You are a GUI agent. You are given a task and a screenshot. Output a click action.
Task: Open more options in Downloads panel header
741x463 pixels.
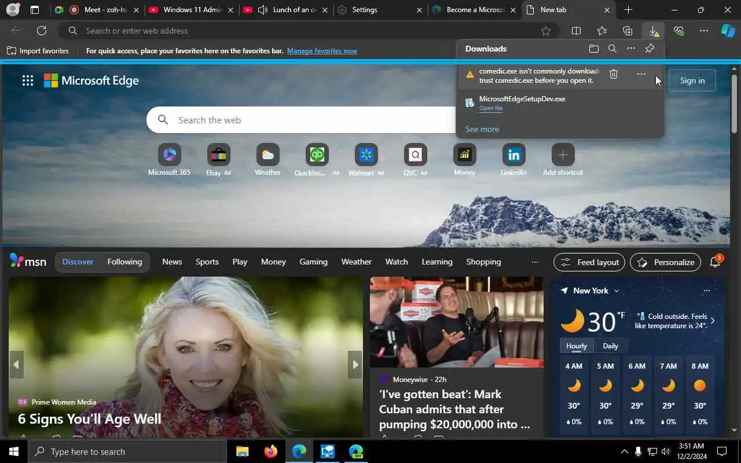click(x=631, y=49)
